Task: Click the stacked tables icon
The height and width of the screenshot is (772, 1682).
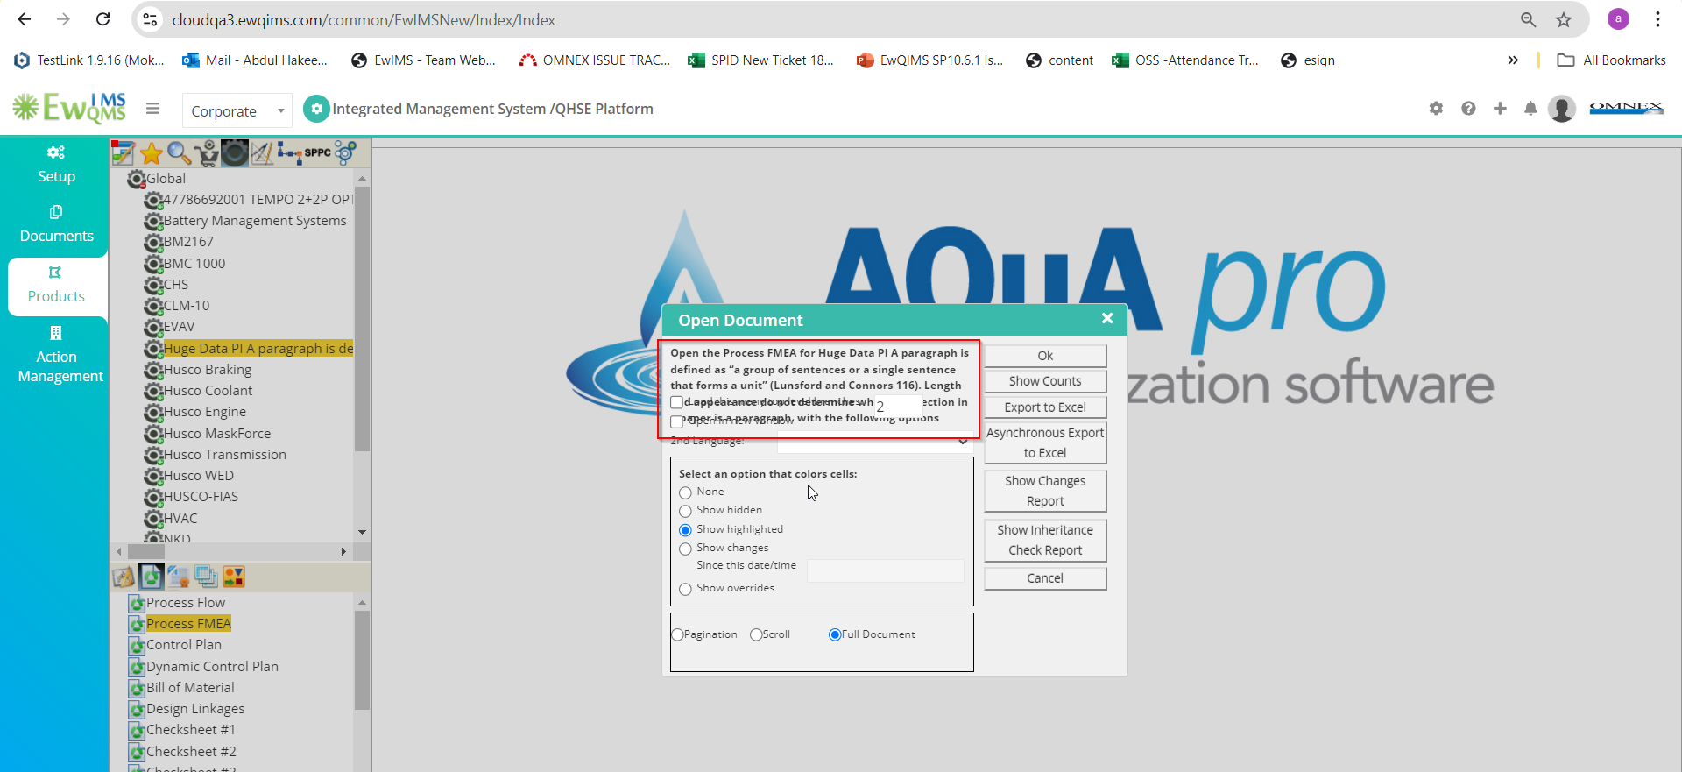Action: click(207, 577)
